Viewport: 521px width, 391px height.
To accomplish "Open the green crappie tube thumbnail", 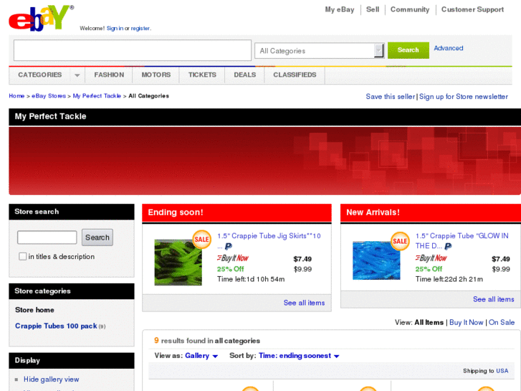I will pos(178,262).
